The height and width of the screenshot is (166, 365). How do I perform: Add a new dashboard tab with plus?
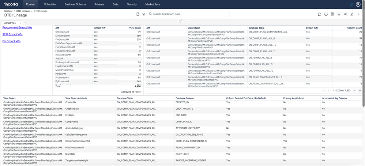click(26, 23)
